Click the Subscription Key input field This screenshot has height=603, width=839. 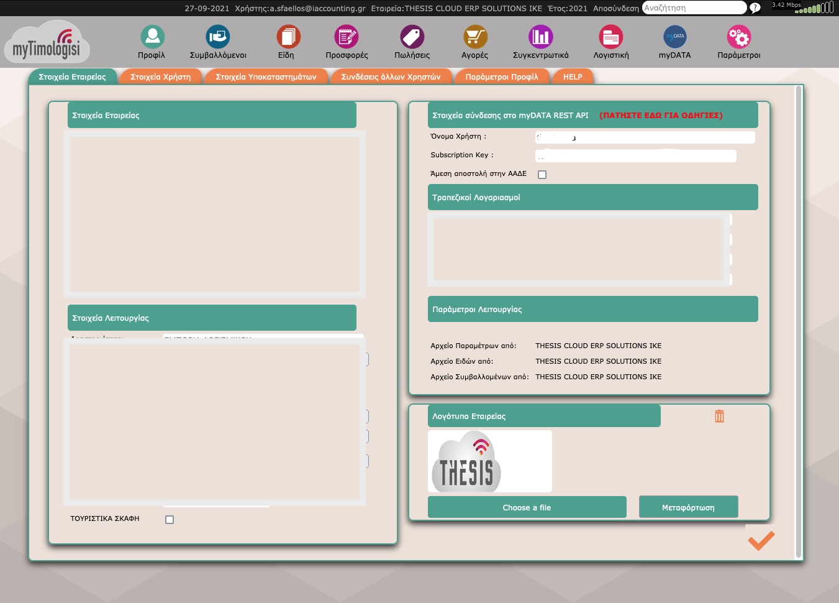[636, 156]
